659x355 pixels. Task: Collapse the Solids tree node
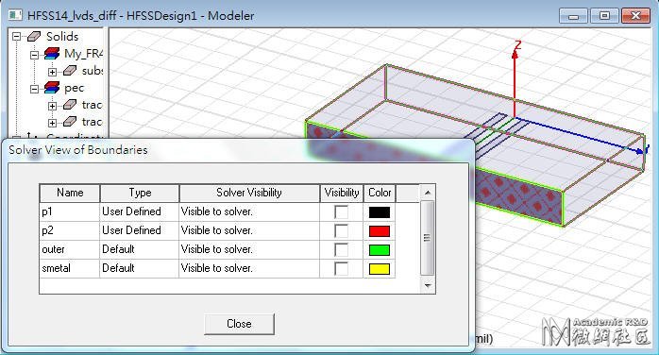tap(16, 37)
